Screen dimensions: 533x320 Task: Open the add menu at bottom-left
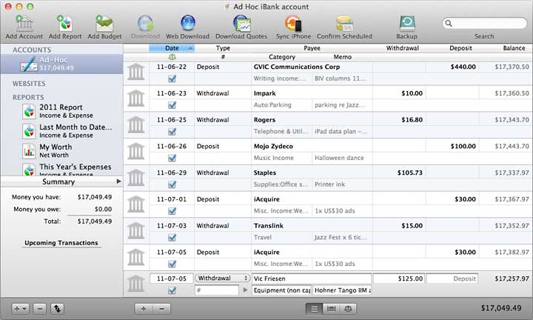(21, 307)
